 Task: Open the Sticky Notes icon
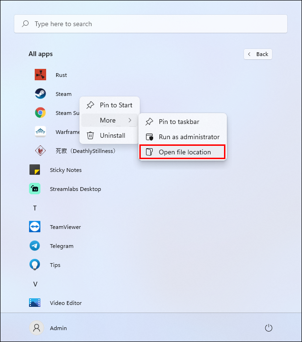point(35,170)
